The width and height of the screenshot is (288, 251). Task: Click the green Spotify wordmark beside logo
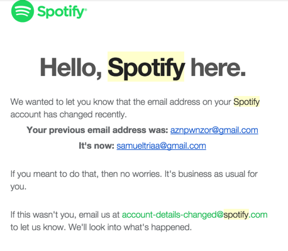(x=60, y=12)
